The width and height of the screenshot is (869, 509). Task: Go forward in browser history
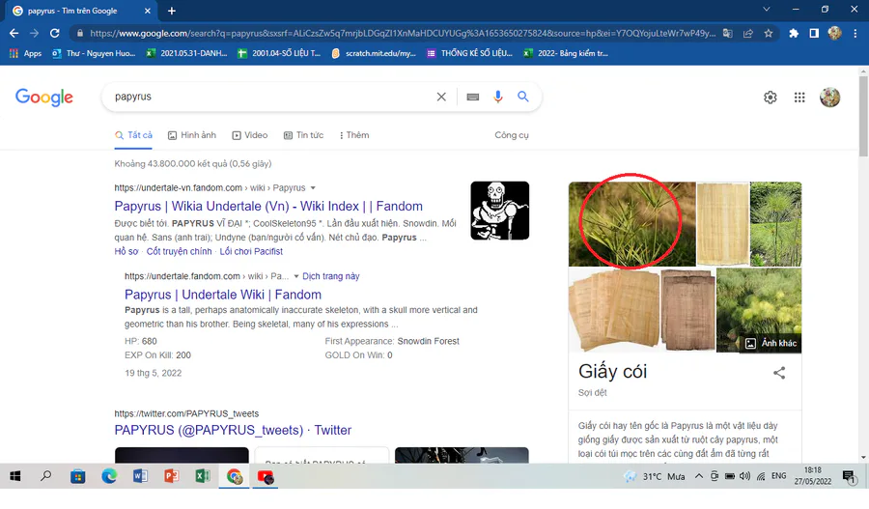click(35, 33)
